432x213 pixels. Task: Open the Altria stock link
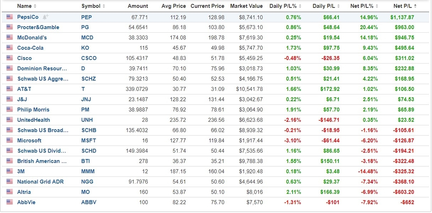tap(24, 192)
